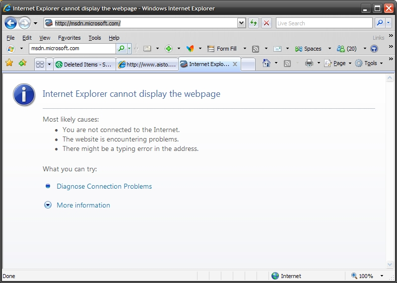Click the MSN butterfly icon
The height and width of the screenshot is (283, 397).
click(x=190, y=49)
